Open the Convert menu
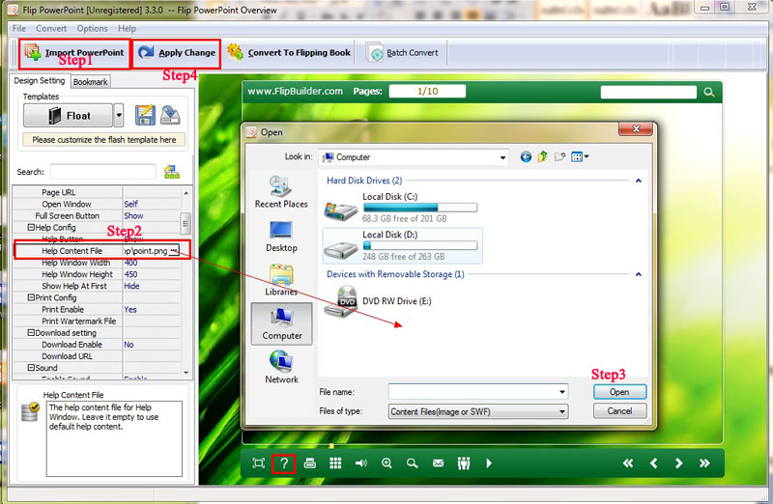The height and width of the screenshot is (504, 773). (51, 29)
